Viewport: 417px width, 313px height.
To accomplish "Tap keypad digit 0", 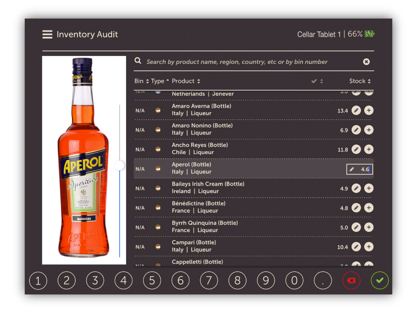I will (x=294, y=280).
